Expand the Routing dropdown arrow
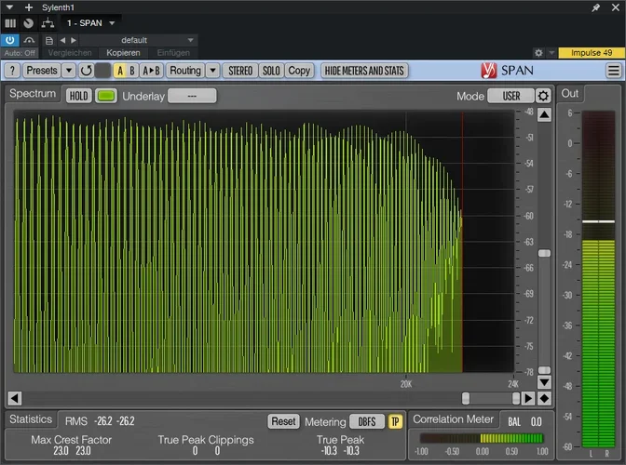The width and height of the screenshot is (626, 465). 212,71
